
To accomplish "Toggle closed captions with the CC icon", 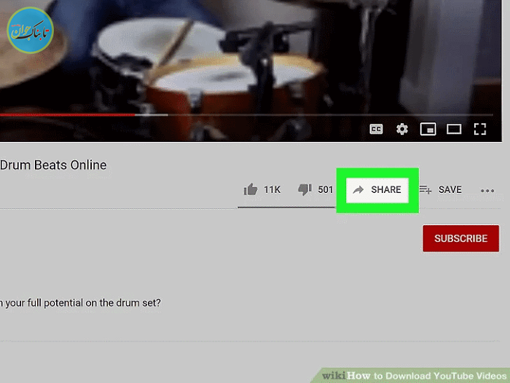I will [x=376, y=130].
